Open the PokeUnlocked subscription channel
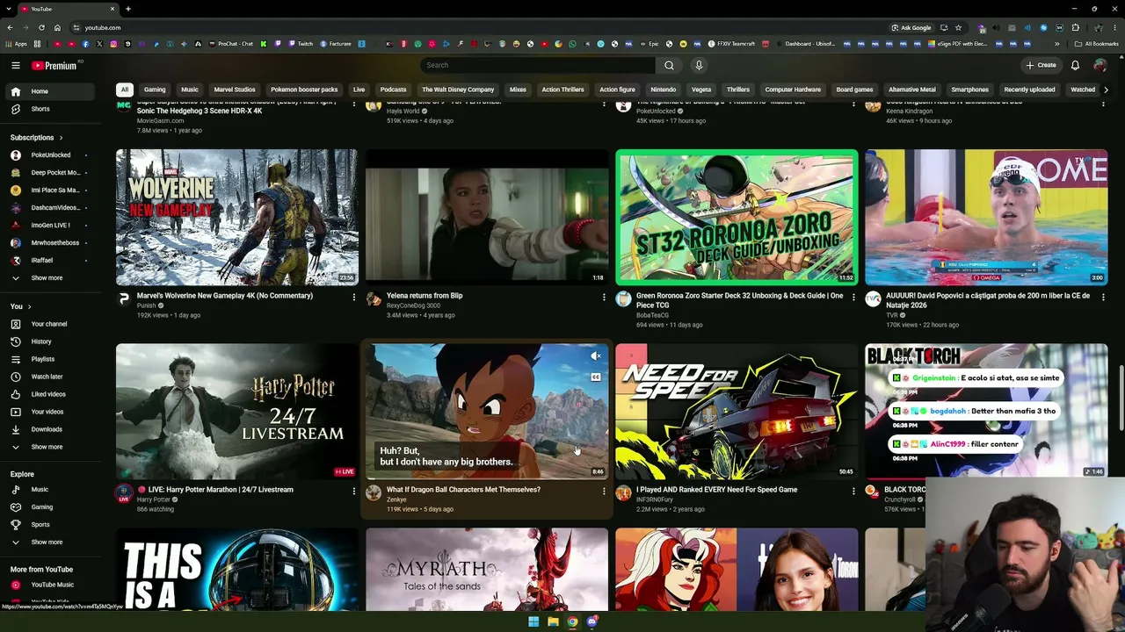 (49, 154)
